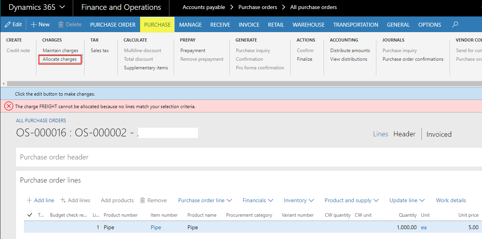
Task: Select the PURCHASE ribbon tab
Action: click(157, 25)
